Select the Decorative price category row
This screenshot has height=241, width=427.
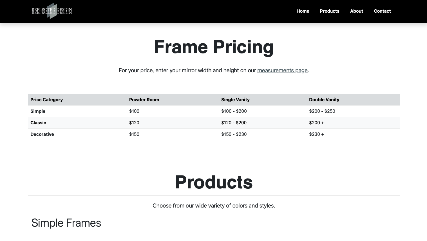[x=42, y=134]
